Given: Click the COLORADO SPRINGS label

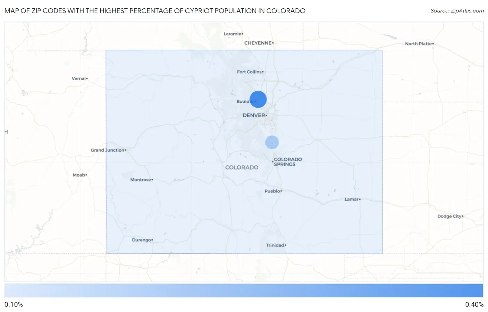Looking at the screenshot, I should 288,162.
